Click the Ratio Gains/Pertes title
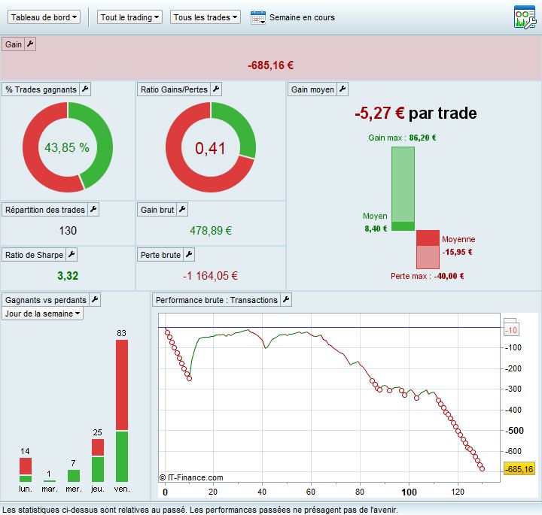Viewport: 542px width, 515px height. point(174,89)
